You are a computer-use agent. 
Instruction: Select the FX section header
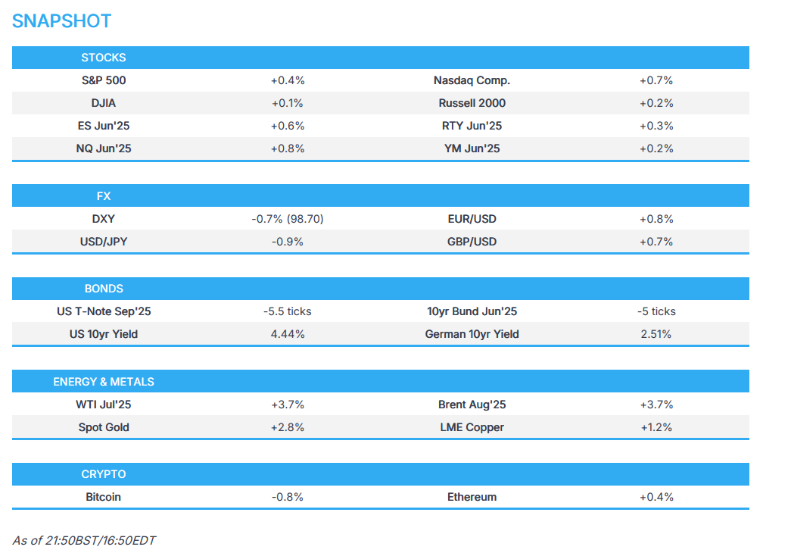tap(104, 196)
